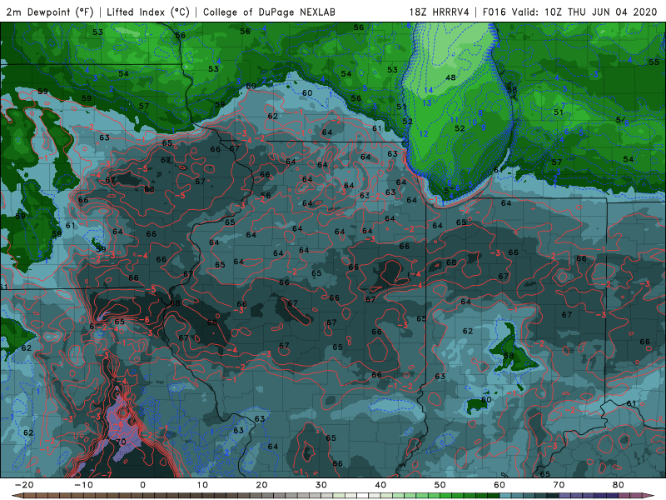Viewport: 666px width, 500px height.
Task: Click the teal color bar segment under 60
Action: pos(505,496)
